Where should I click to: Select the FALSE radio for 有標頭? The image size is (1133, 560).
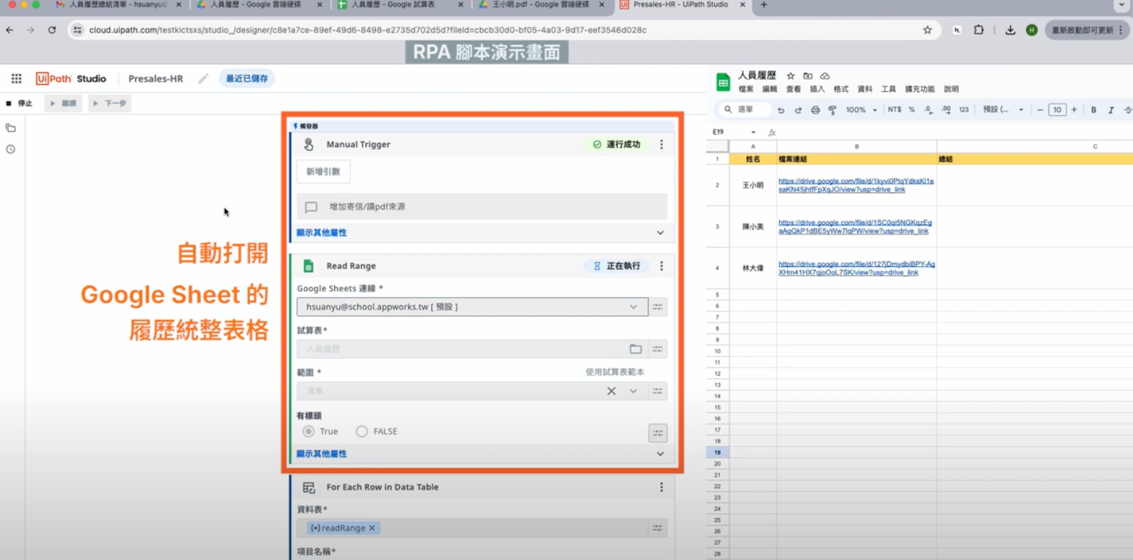[x=362, y=431]
